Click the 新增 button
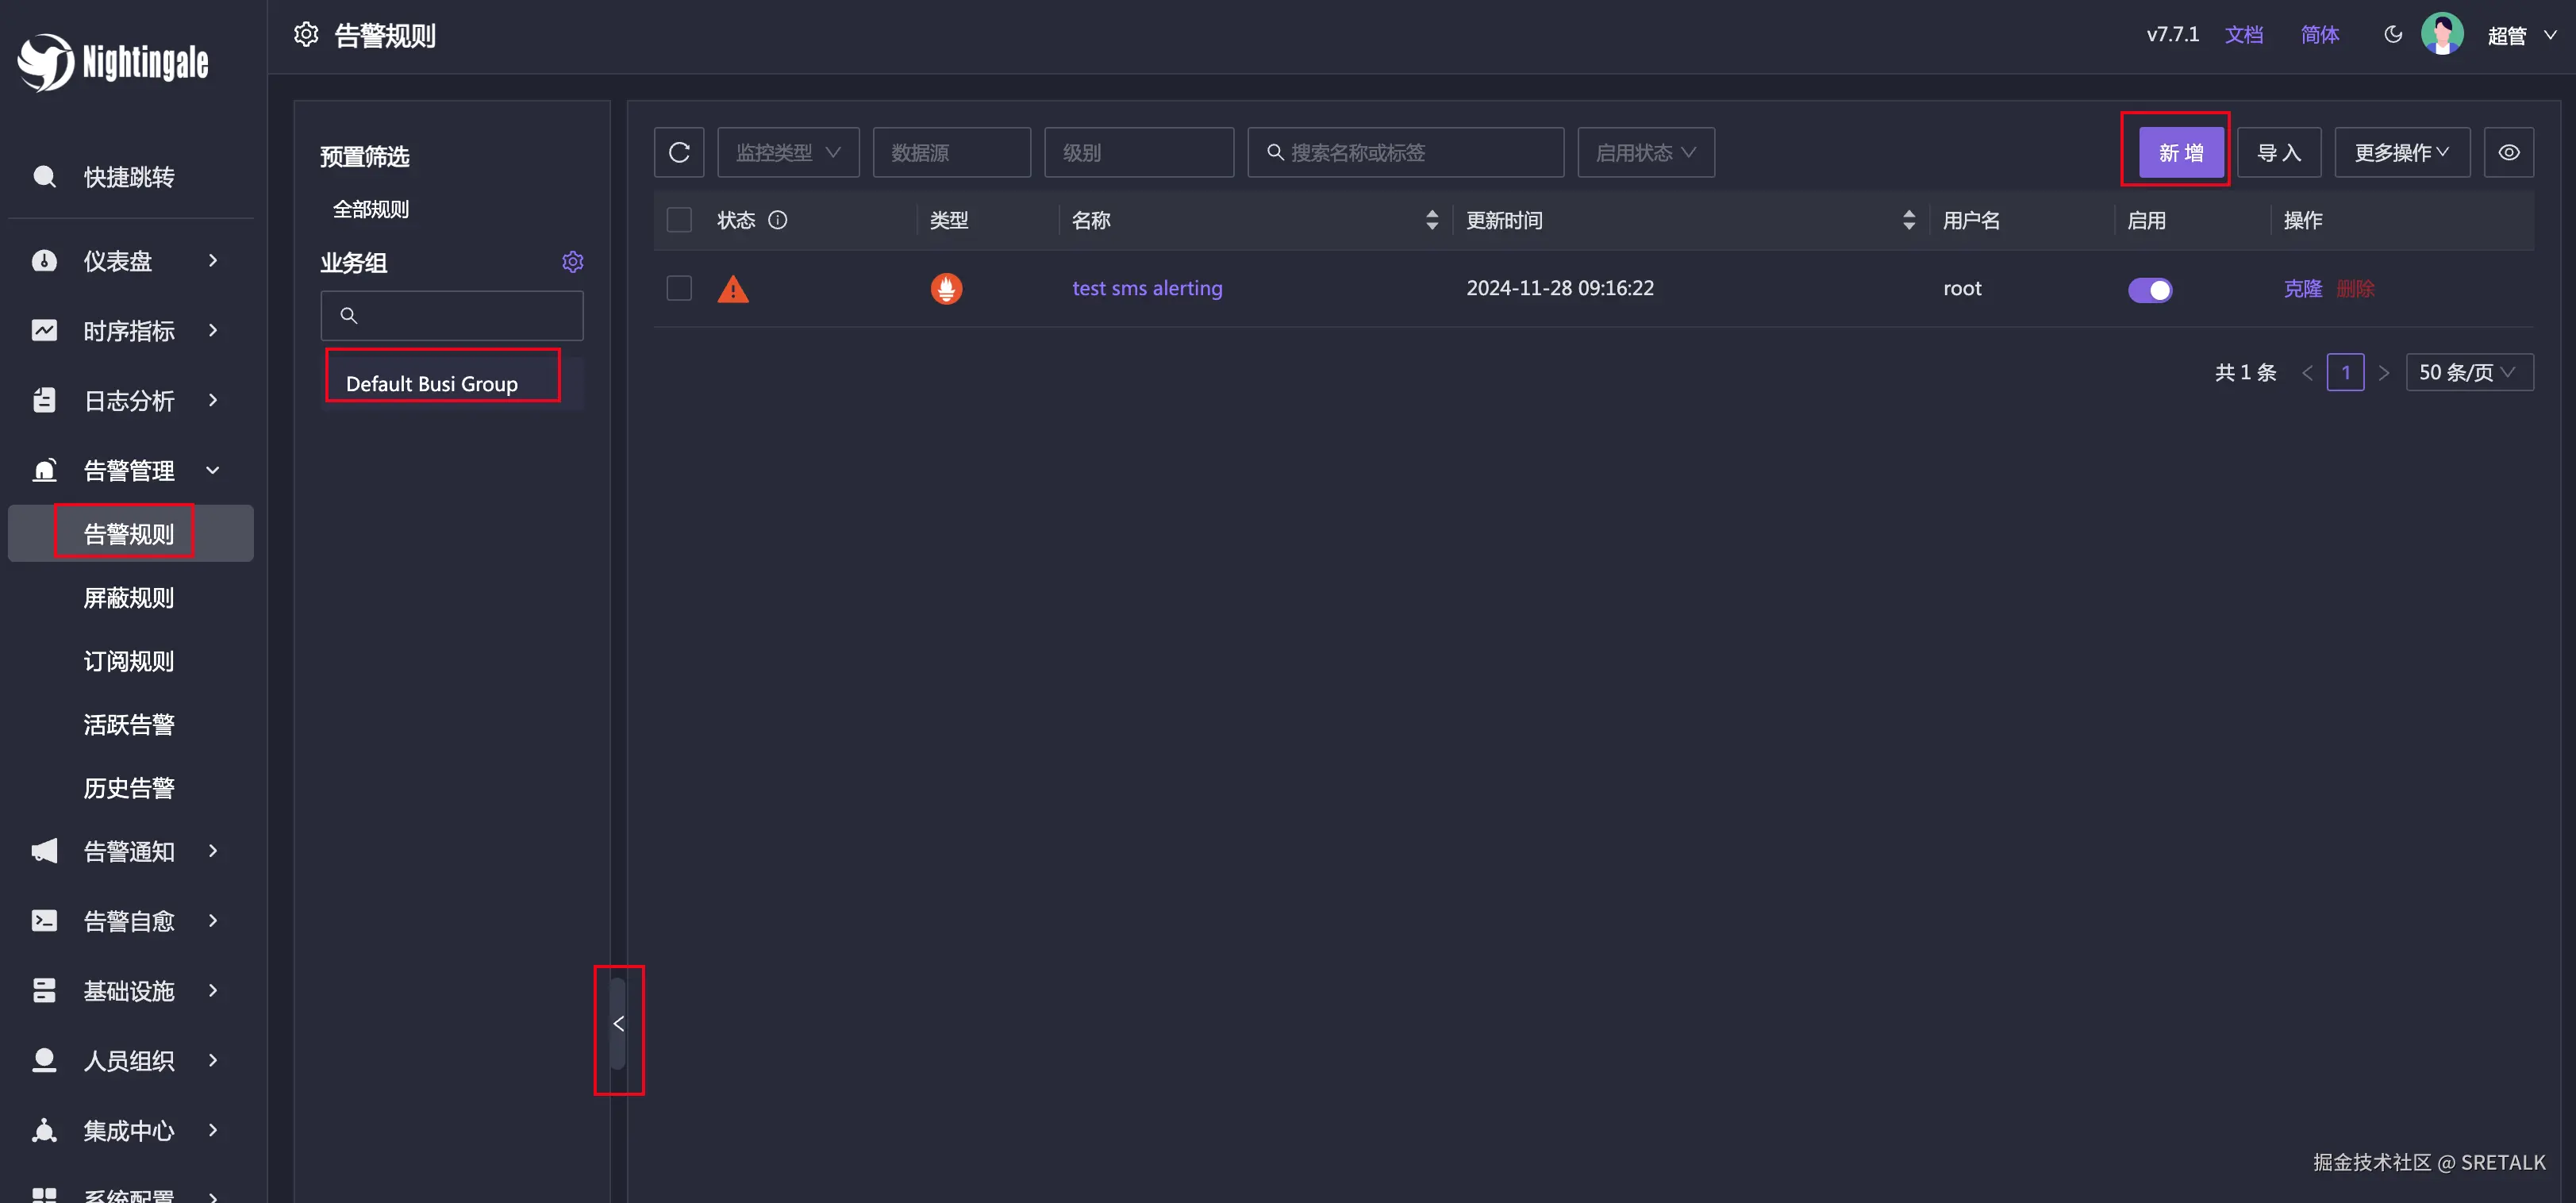Screen dimensions: 2576x1203 [x=2180, y=152]
